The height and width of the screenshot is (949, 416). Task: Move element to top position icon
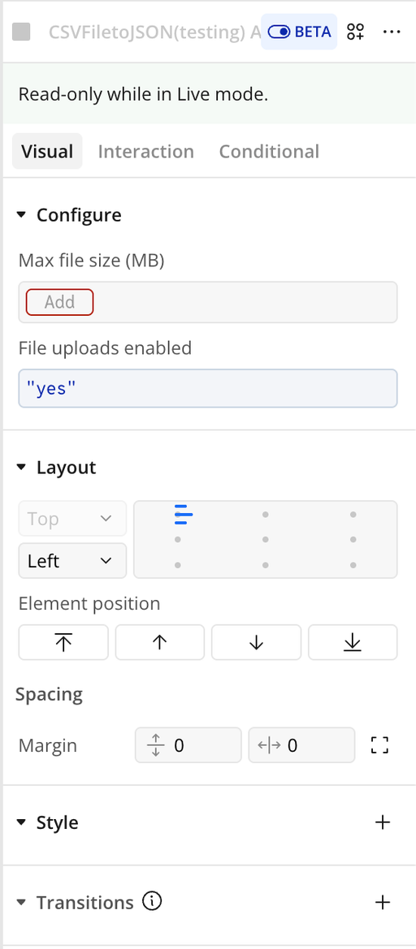tap(63, 642)
